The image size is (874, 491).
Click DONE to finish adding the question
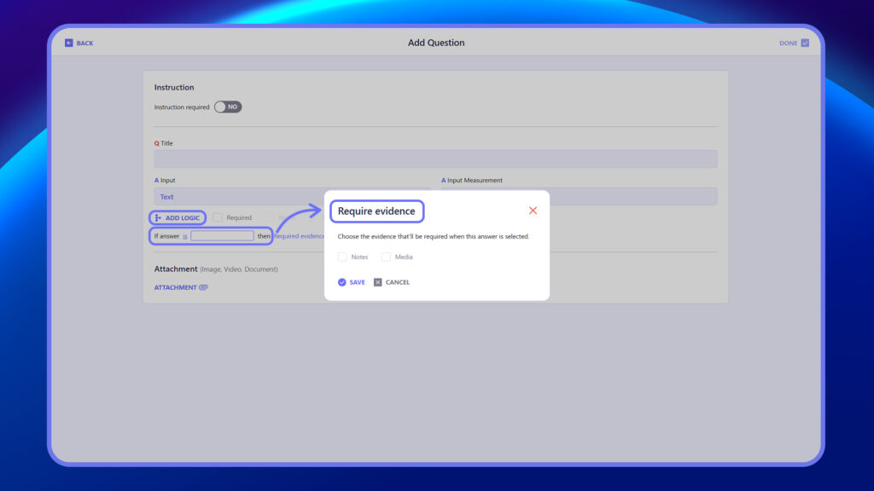click(x=794, y=43)
